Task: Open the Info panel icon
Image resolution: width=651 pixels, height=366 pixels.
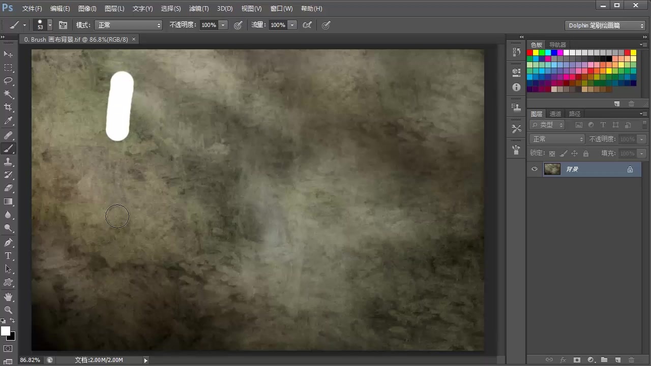Action: coord(516,87)
